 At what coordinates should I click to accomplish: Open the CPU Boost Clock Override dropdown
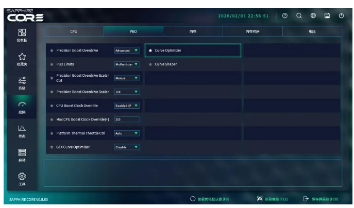tap(127, 106)
